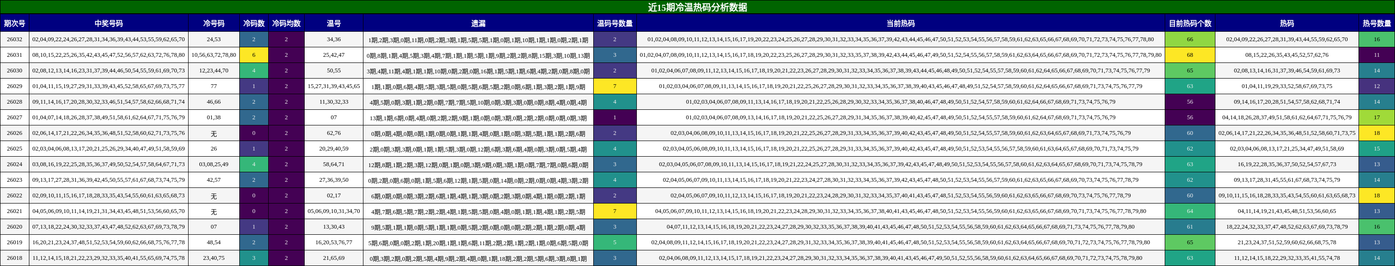Click 目前热码个数 cell 56 in row 26028
1395x266 pixels.
(1190, 102)
